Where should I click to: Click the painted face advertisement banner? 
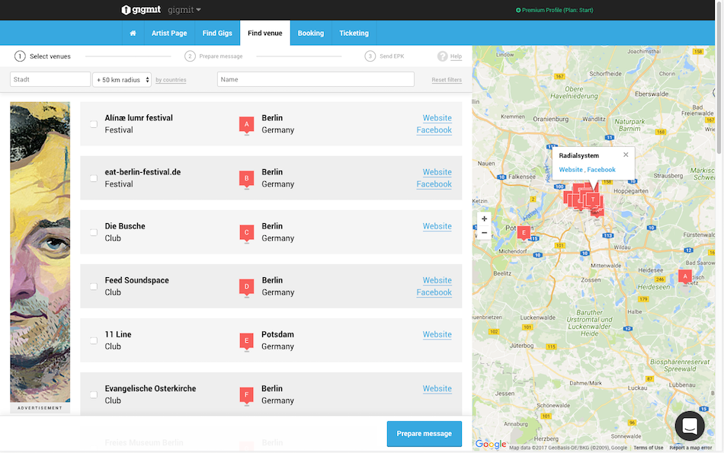[40, 252]
